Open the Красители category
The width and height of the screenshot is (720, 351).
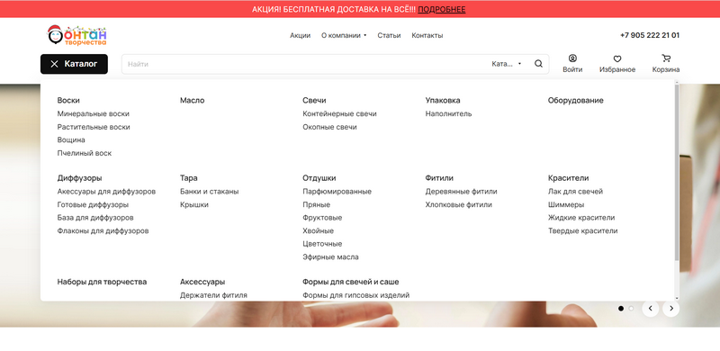click(x=568, y=178)
